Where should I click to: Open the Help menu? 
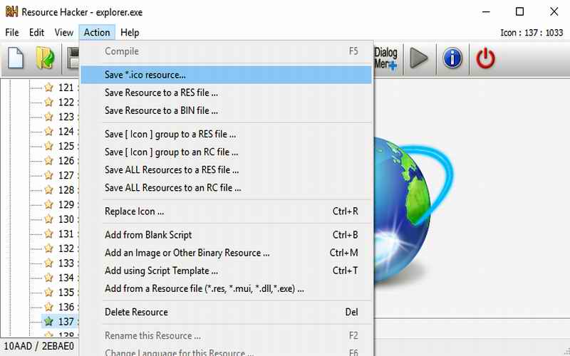[130, 33]
